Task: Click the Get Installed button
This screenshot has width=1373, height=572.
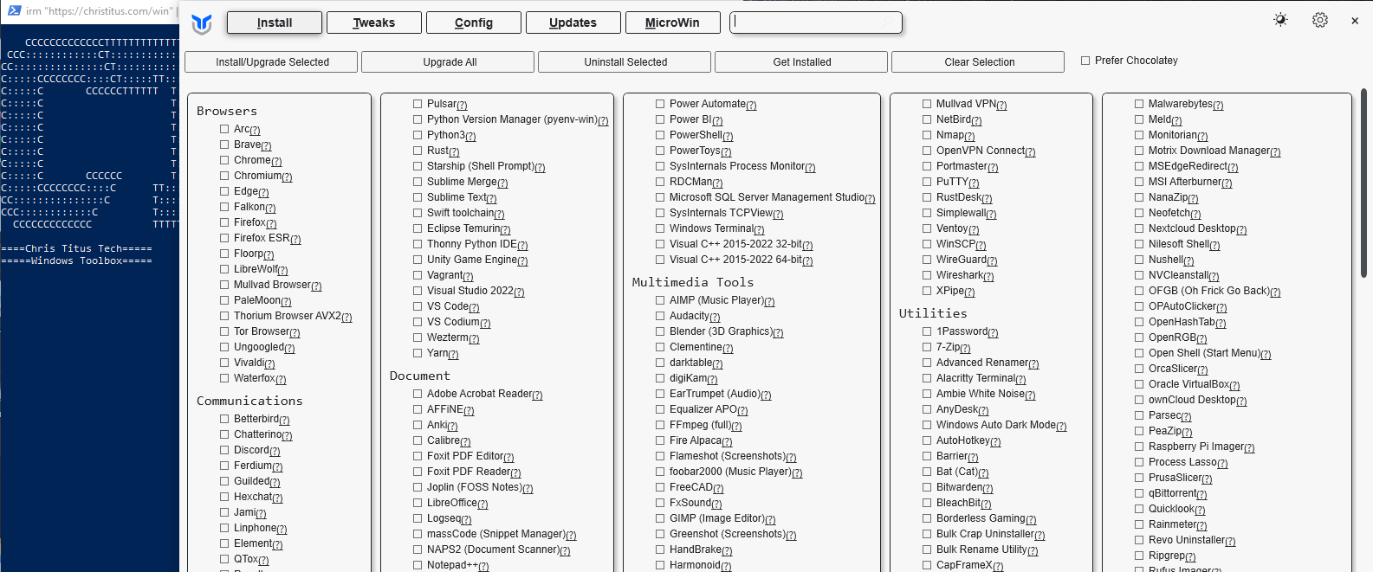Action: click(x=802, y=62)
